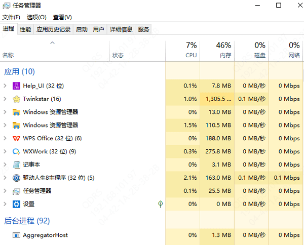
Task: Click the green leaf status icon beside 设置
Action: tap(160, 204)
